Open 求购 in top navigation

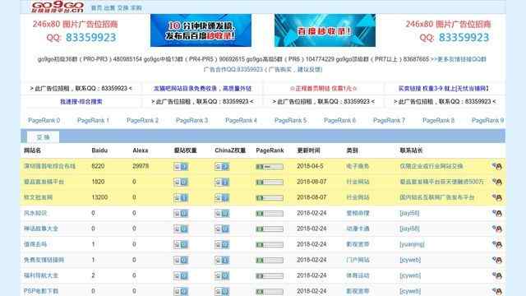coord(136,7)
